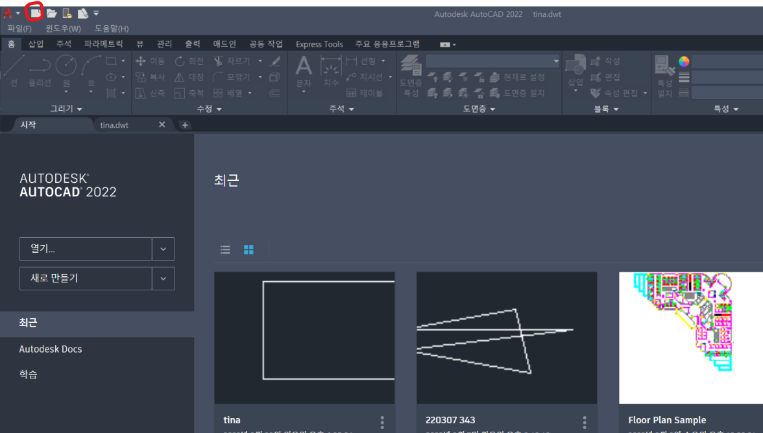The image size is (763, 433).
Task: Switch recent files to grid view
Action: point(248,250)
